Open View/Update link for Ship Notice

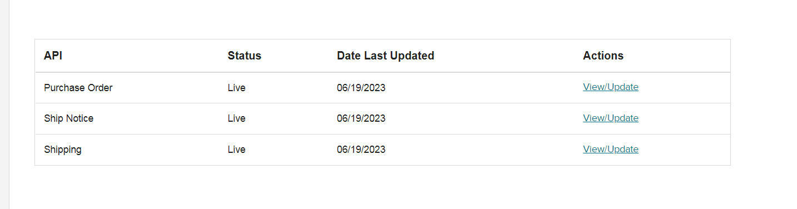pos(610,118)
